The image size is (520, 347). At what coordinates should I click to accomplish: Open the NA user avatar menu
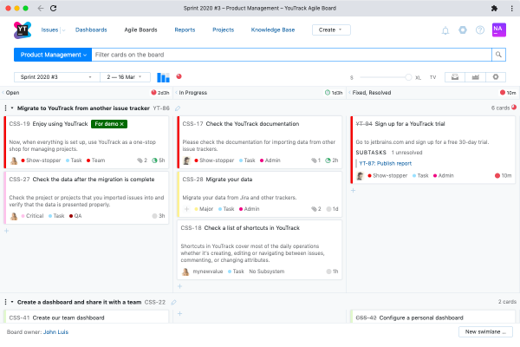click(x=499, y=29)
